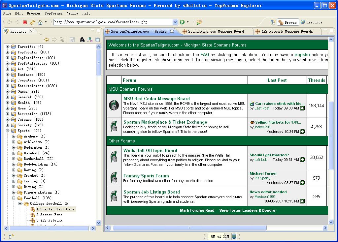338x242 pixels.
Task: Click the fast view icon in bottom-left status bar
Action: (11, 236)
